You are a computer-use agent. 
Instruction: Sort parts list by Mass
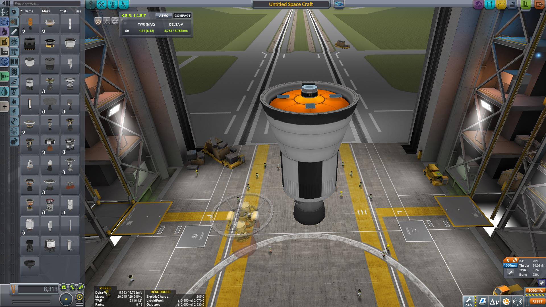pyautogui.click(x=46, y=11)
